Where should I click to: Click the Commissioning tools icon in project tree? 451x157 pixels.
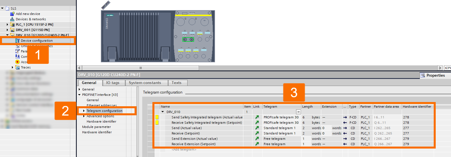click(18, 57)
